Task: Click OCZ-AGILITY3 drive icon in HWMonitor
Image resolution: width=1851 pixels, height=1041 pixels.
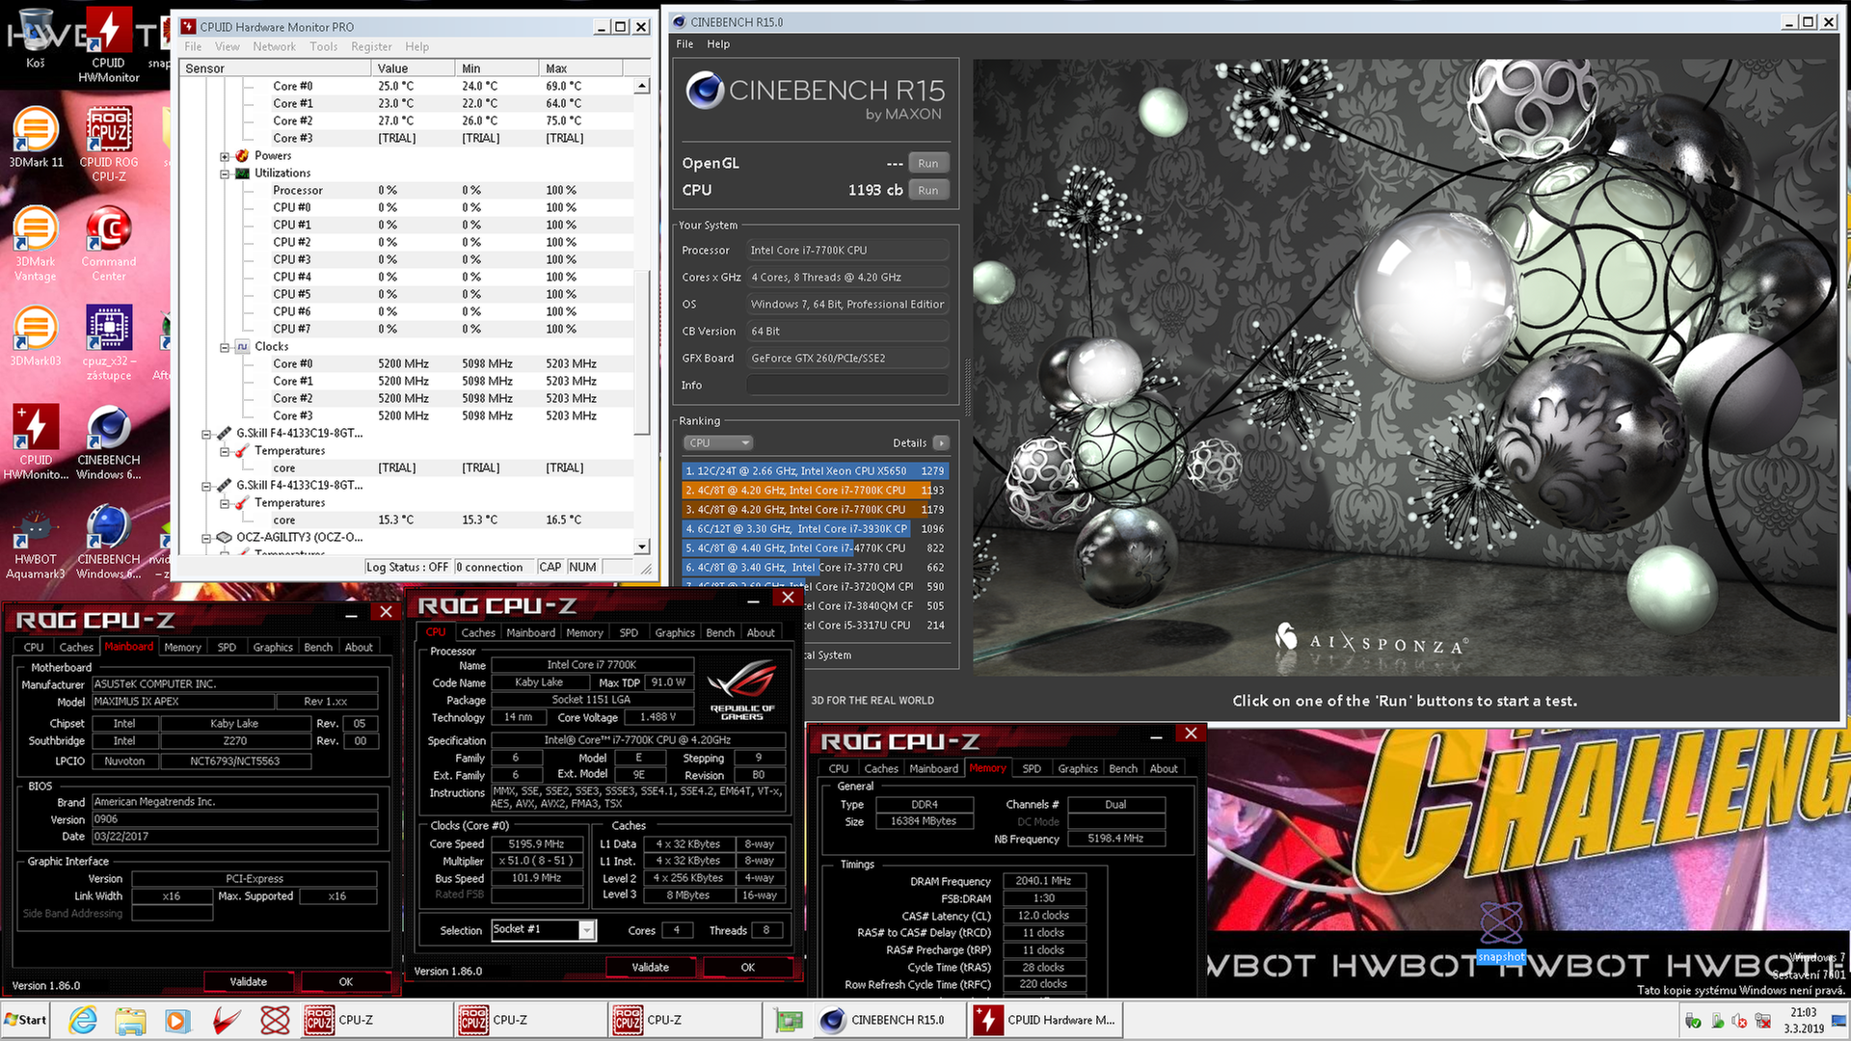Action: 224,537
